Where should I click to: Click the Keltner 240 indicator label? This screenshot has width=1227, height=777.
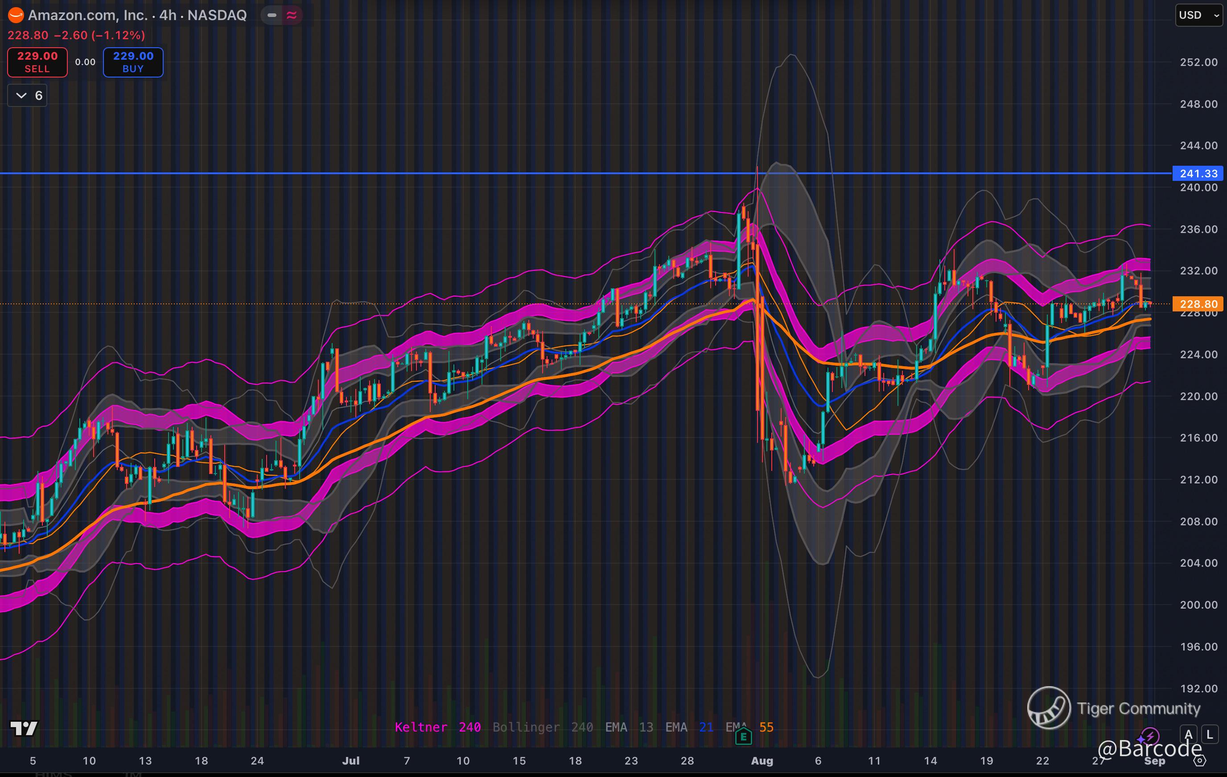tap(437, 727)
